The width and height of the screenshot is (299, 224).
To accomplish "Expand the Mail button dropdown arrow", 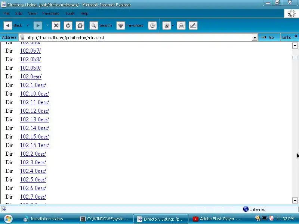I will [x=173, y=25].
